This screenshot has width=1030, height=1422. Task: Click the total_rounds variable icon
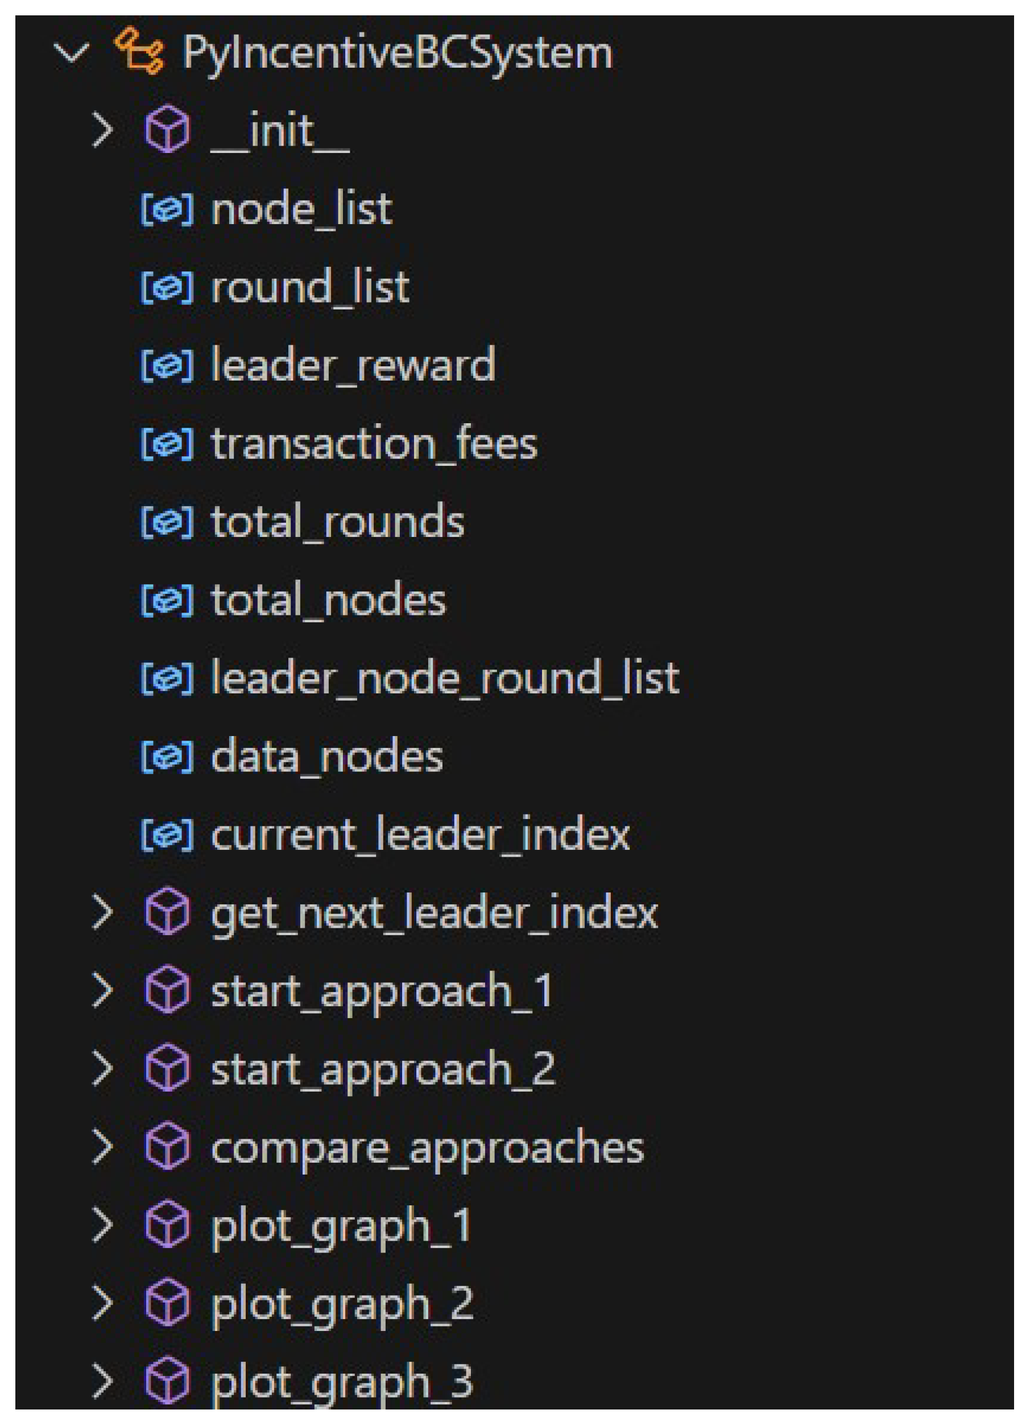[167, 522]
